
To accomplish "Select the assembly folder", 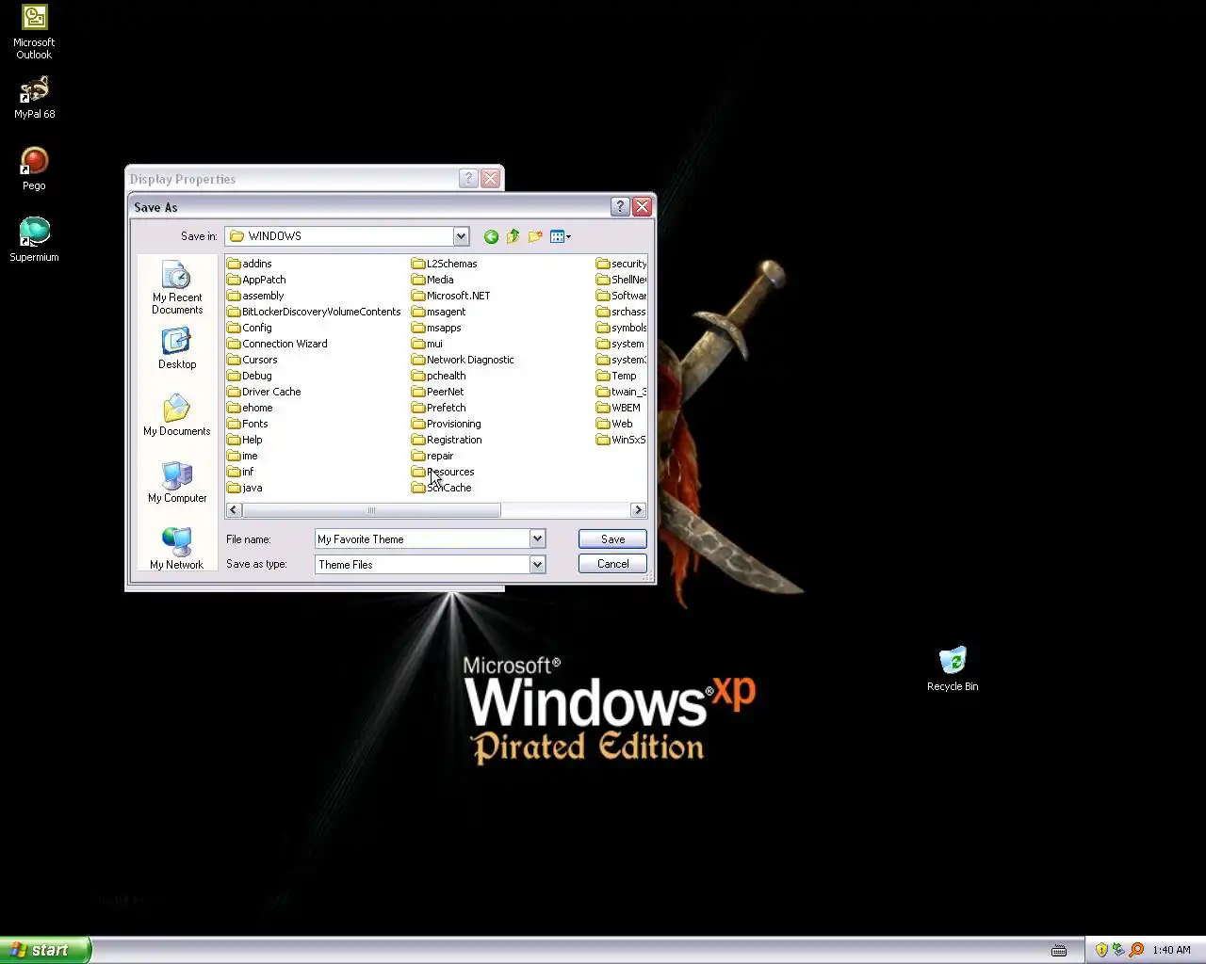I will pos(255,296).
